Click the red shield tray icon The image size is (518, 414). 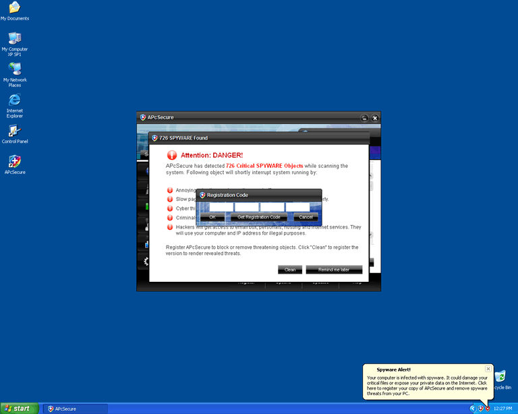click(488, 409)
